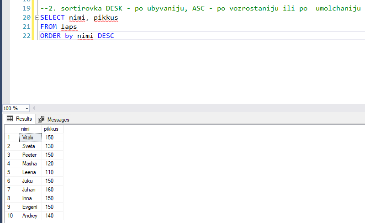365x223 pixels.
Task: Select the 150 value in Vitalii's row
Action: (x=53, y=138)
